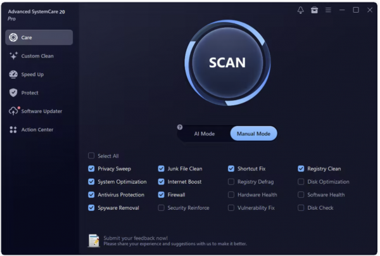Go to the Protect section
380x256 pixels.
(30, 93)
